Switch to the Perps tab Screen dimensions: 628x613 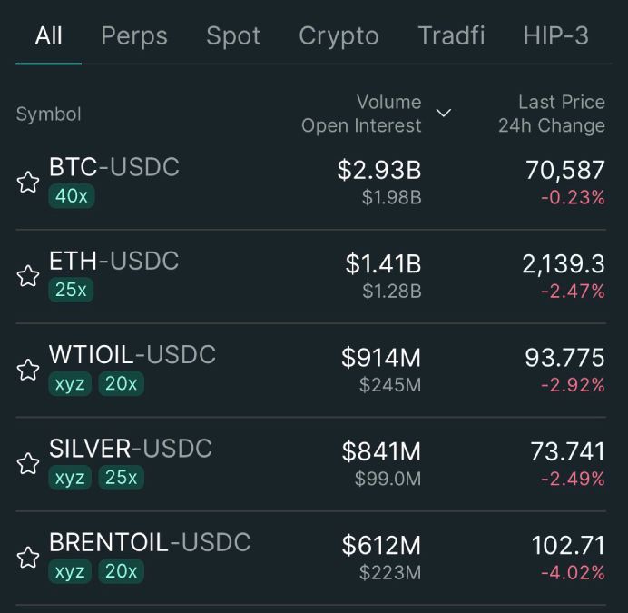[x=134, y=36]
